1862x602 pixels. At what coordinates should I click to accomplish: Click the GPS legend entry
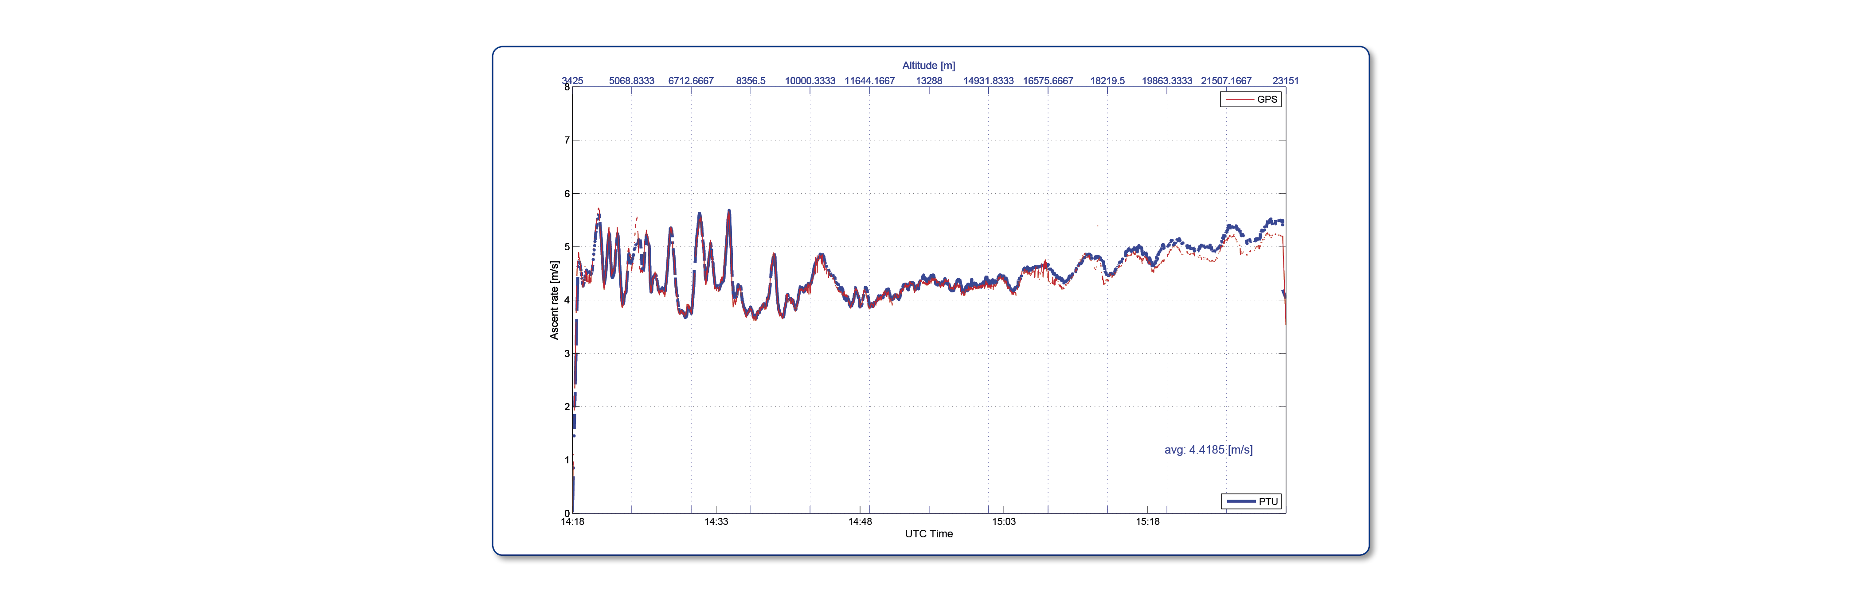click(1251, 100)
